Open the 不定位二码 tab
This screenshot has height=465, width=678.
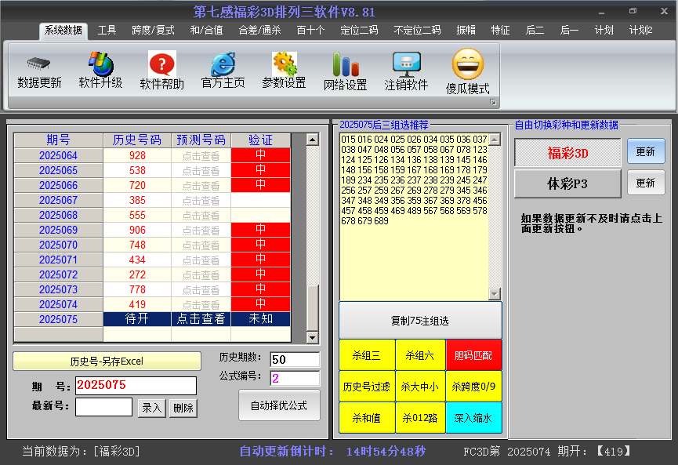coord(417,31)
